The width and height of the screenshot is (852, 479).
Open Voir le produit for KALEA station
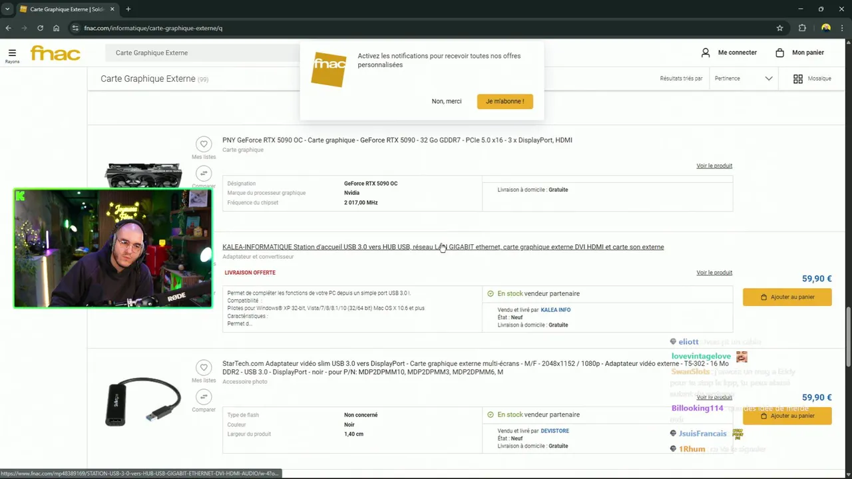714,273
